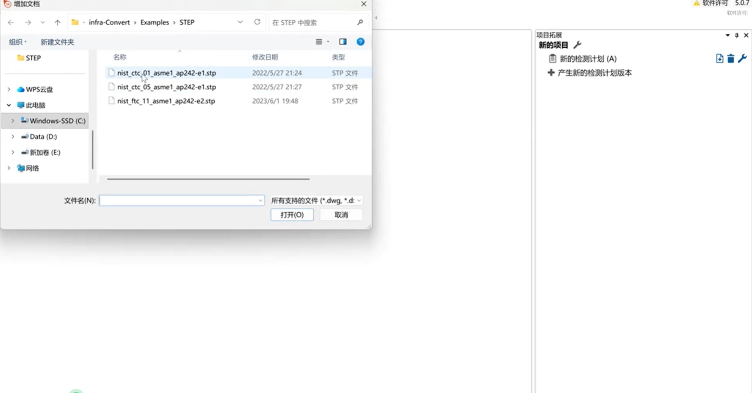The height and width of the screenshot is (393, 752).
Task: Pin the 项目拓展 panel
Action: pyautogui.click(x=737, y=36)
